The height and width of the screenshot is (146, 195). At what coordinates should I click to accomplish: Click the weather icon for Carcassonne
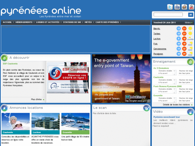click(190, 48)
